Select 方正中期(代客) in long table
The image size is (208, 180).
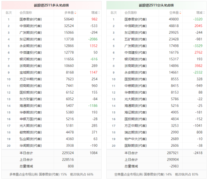[x=31, y=79]
